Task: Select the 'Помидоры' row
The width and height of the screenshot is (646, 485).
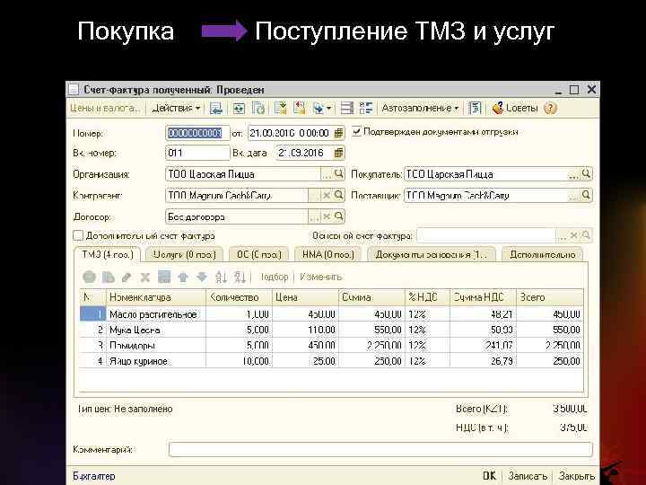Action: [x=331, y=345]
